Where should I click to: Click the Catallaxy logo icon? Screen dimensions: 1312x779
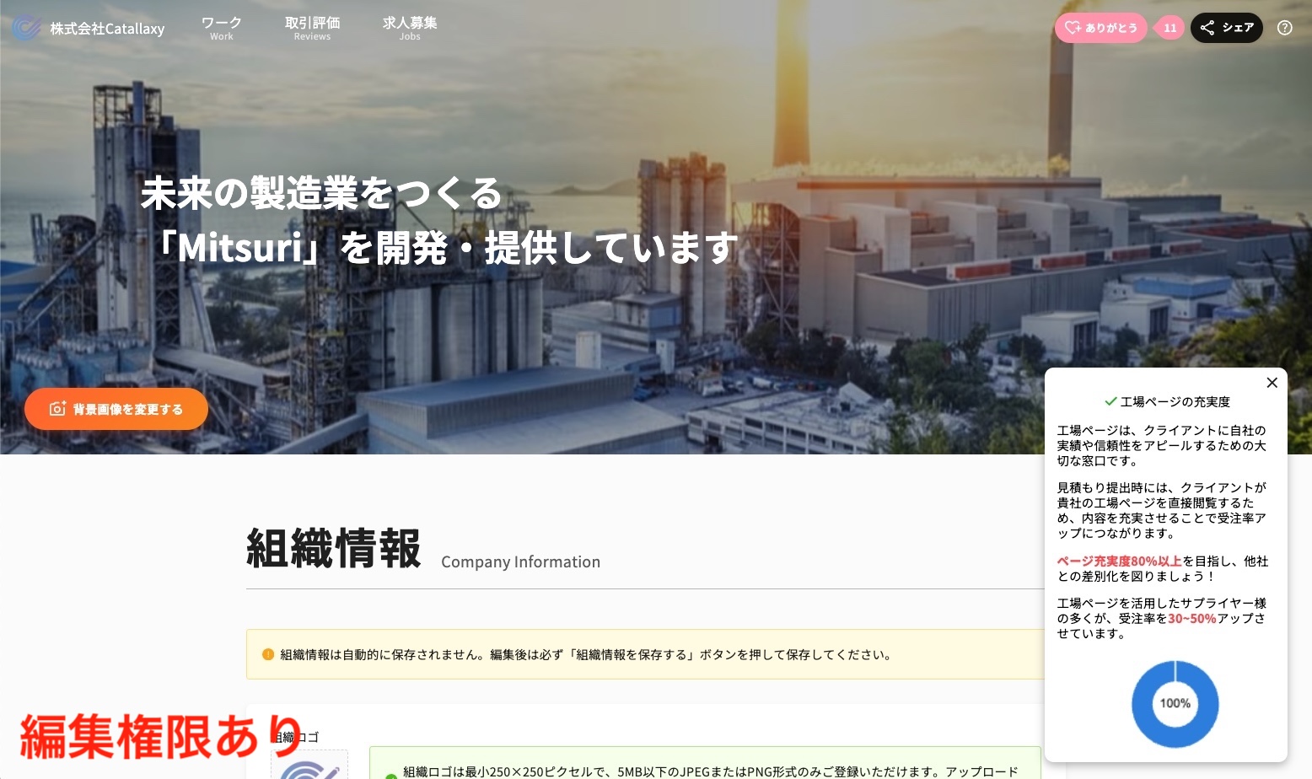tap(26, 28)
